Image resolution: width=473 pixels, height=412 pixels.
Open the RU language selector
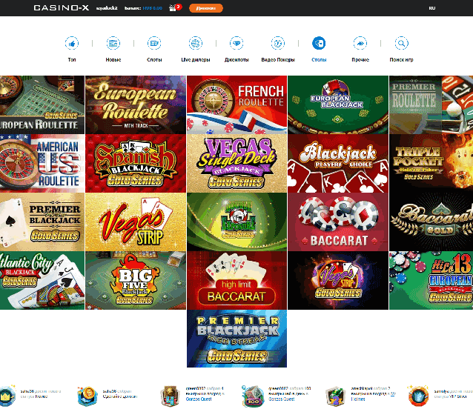432,7
